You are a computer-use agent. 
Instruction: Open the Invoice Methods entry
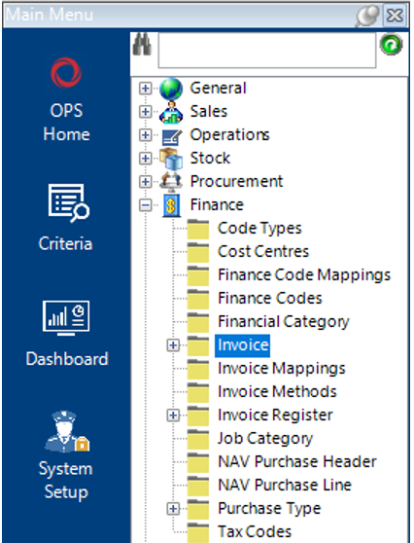(x=277, y=392)
